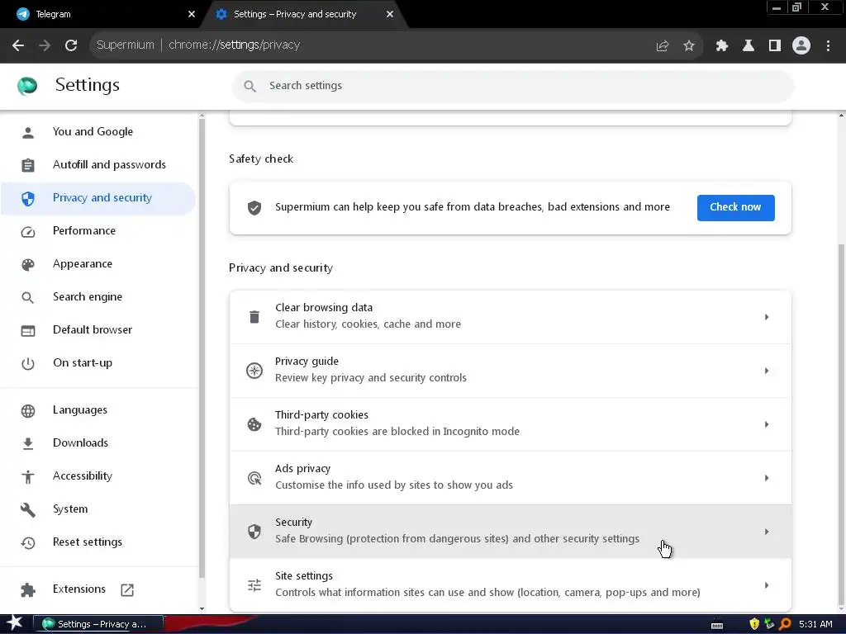The width and height of the screenshot is (846, 634).
Task: Open the On start-up section
Action: [x=98, y=363]
